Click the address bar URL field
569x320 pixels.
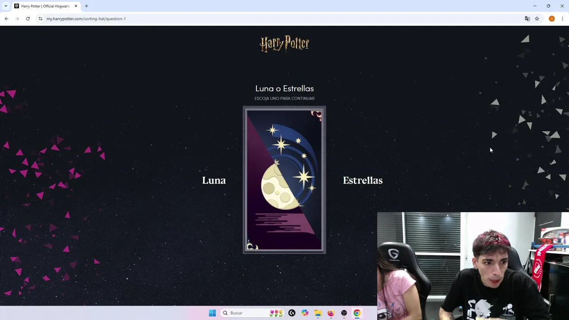pos(284,19)
